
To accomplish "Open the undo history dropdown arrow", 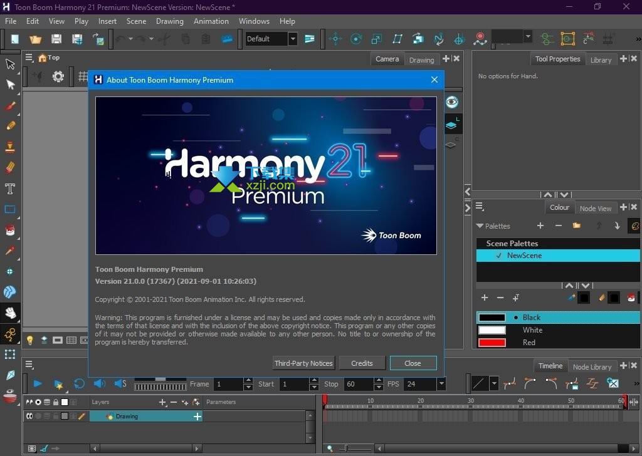I will [x=130, y=39].
